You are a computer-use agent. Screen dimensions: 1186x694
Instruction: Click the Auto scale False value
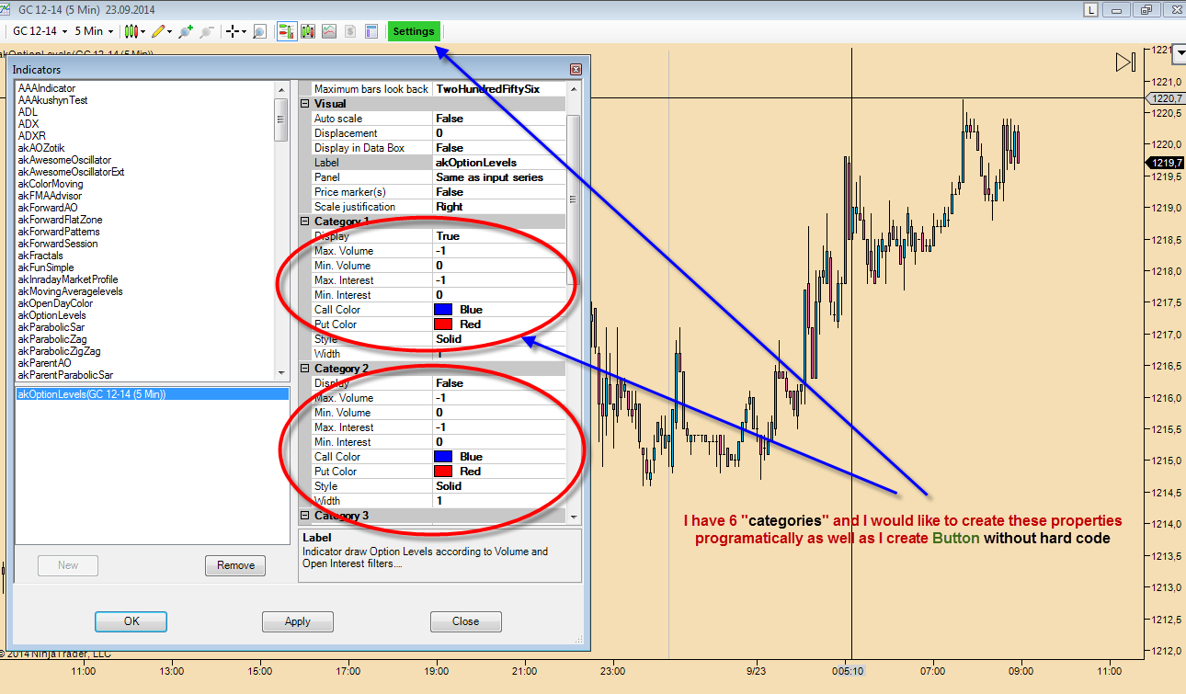pos(499,119)
